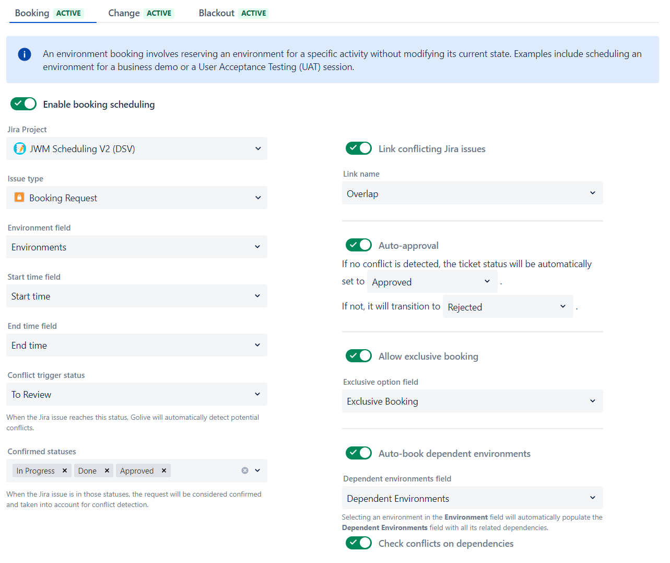Click the blue info icon in banner
670x563 pixels.
coord(25,54)
